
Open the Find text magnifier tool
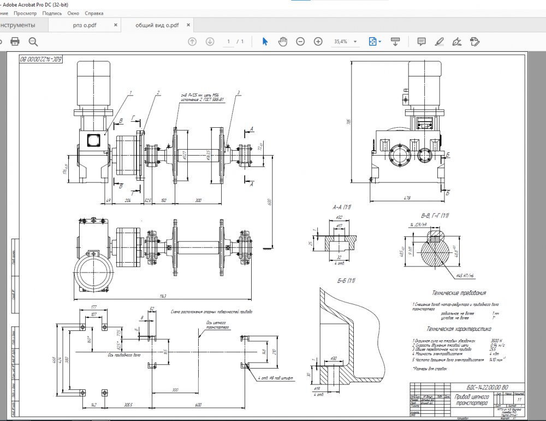[33, 41]
